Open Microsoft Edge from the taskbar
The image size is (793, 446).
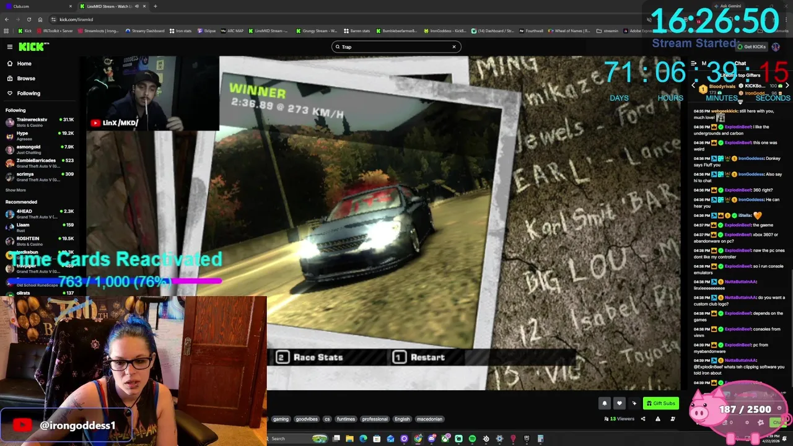363,439
